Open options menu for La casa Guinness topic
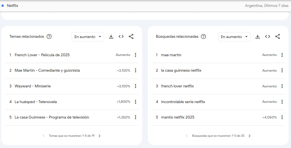 (135, 117)
